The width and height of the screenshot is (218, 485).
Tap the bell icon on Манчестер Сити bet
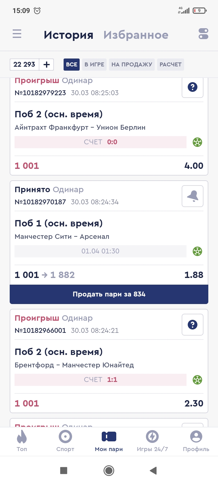point(193,196)
